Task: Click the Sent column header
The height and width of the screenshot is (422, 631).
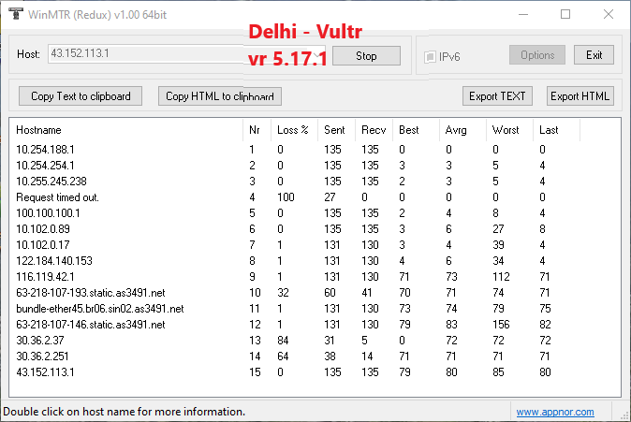Action: [334, 130]
